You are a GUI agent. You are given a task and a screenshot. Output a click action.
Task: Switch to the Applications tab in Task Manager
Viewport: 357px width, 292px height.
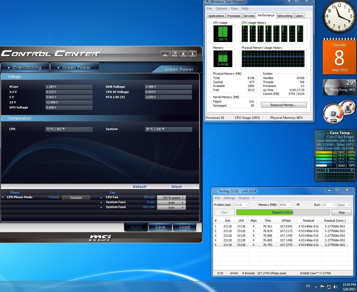point(216,16)
